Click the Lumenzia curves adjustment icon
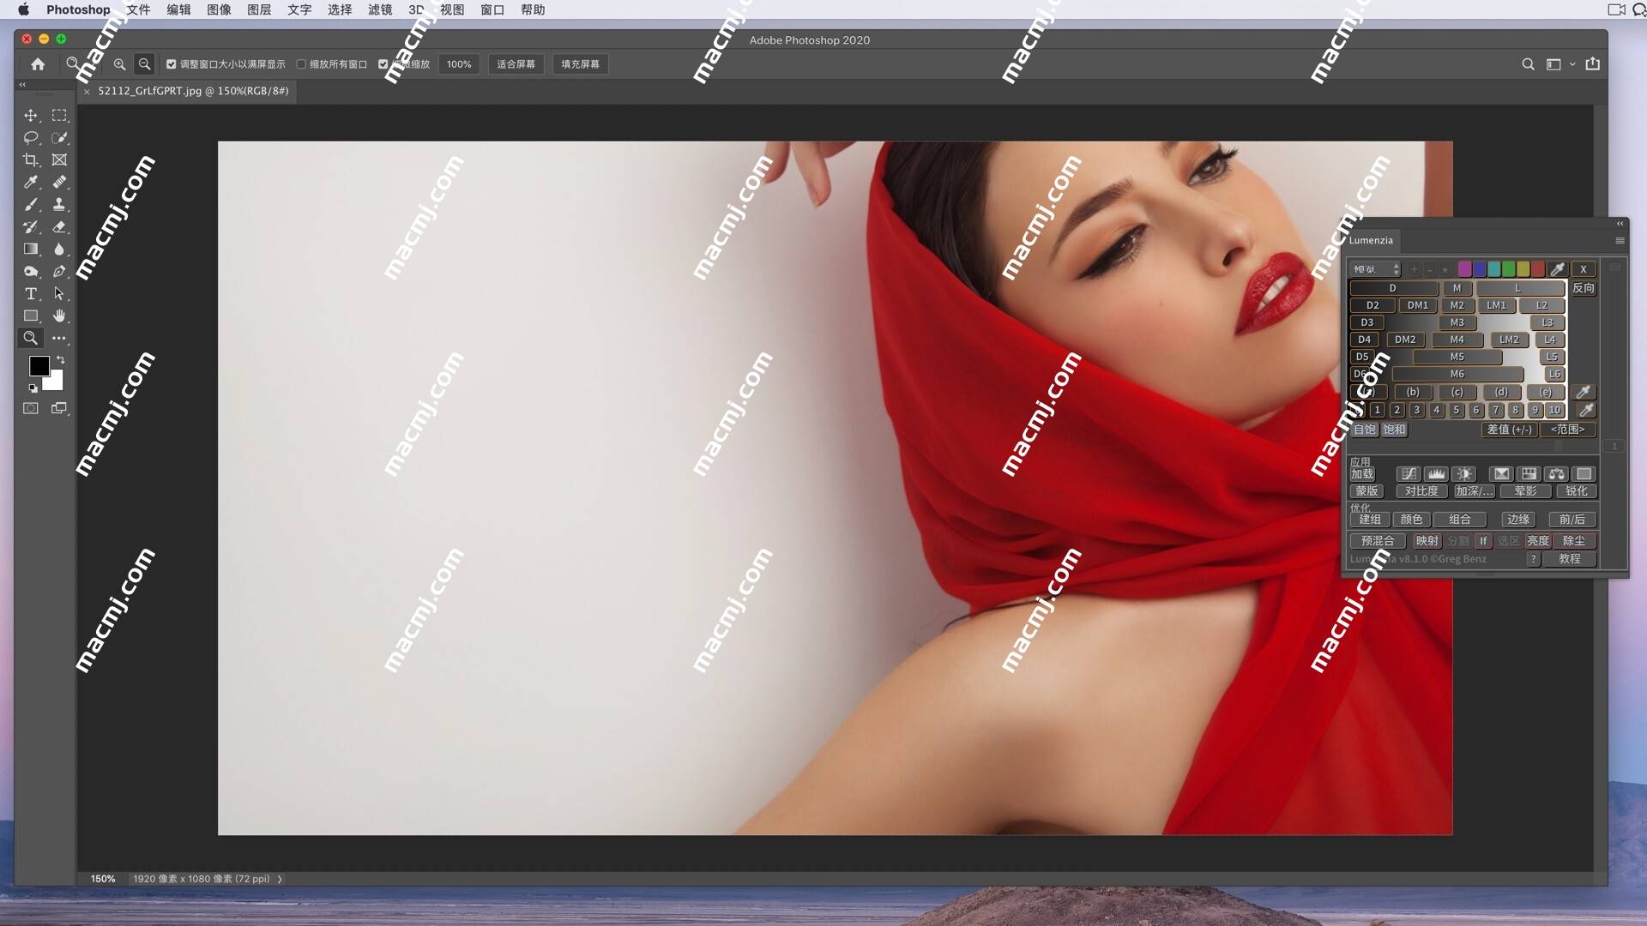1647x926 pixels. click(x=1409, y=474)
